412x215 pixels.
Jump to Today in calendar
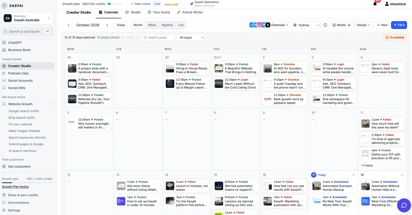(121, 25)
